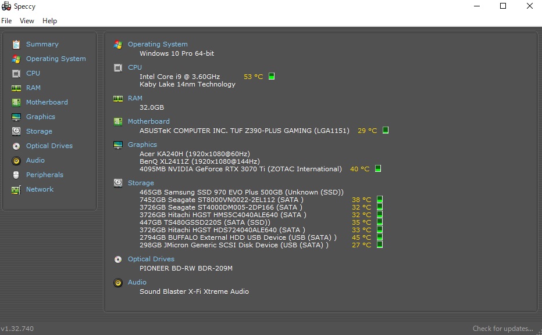The image size is (542, 335).
Task: Open the Operating System heading link in summary
Action: (158, 44)
